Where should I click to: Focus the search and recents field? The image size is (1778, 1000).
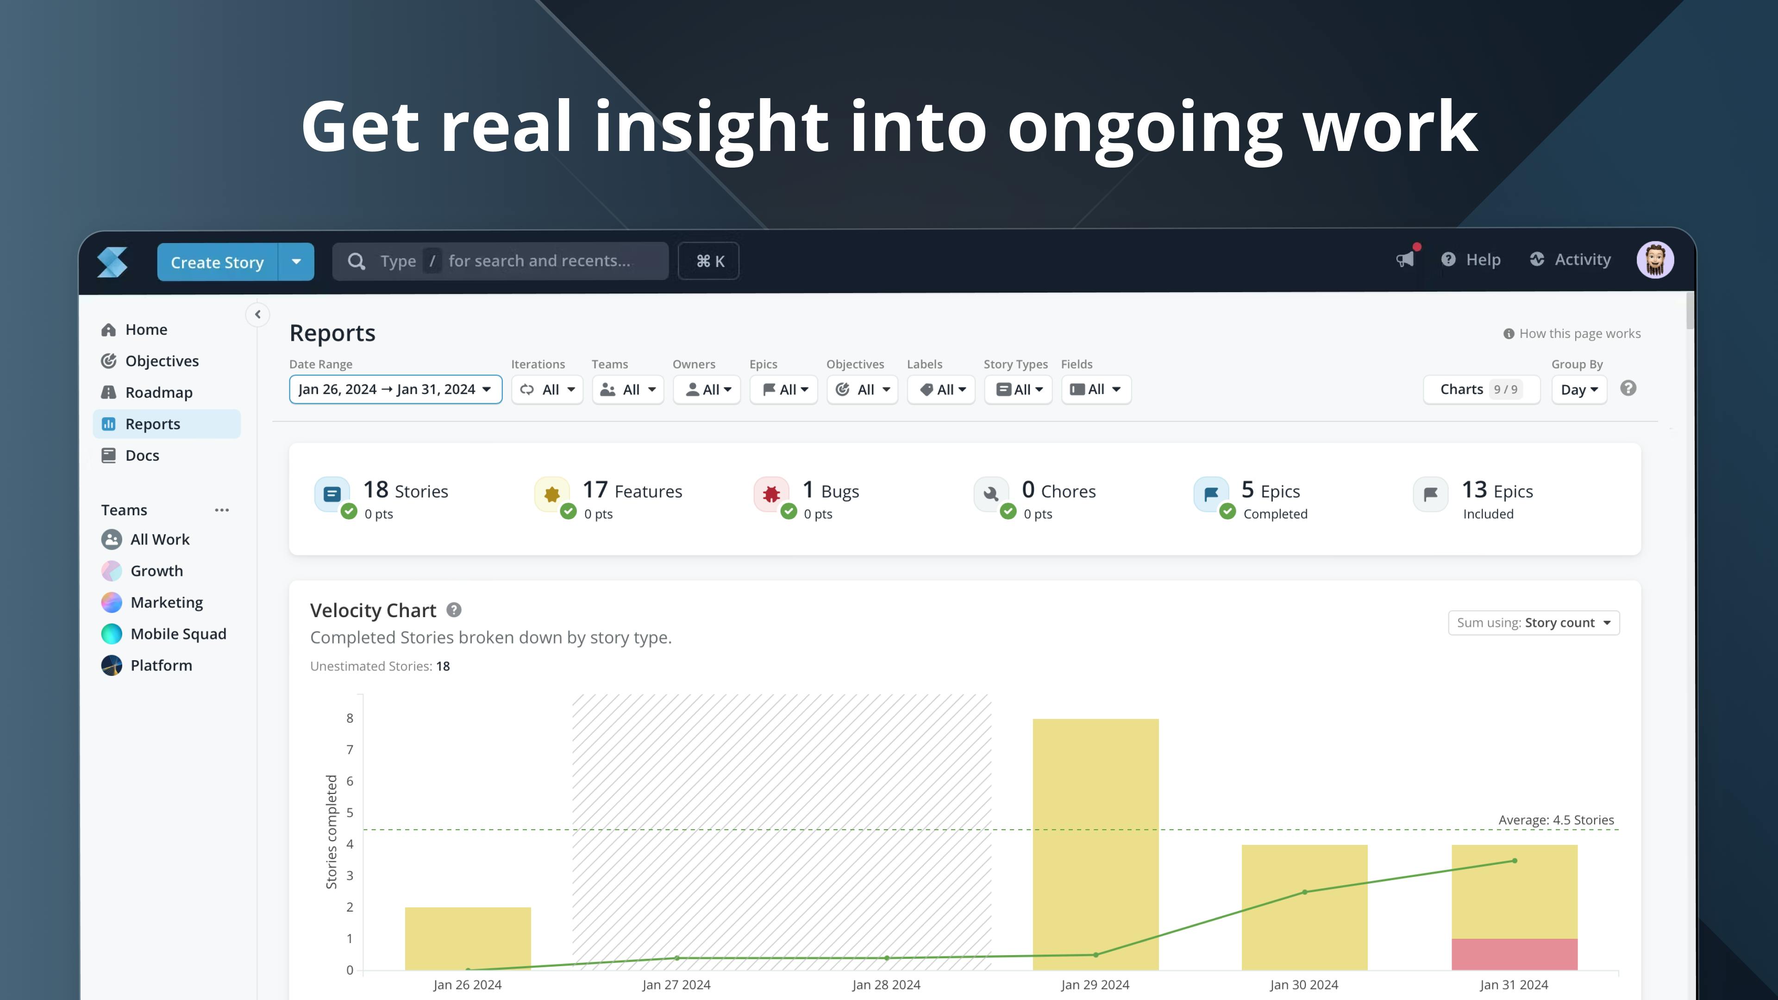tap(501, 261)
